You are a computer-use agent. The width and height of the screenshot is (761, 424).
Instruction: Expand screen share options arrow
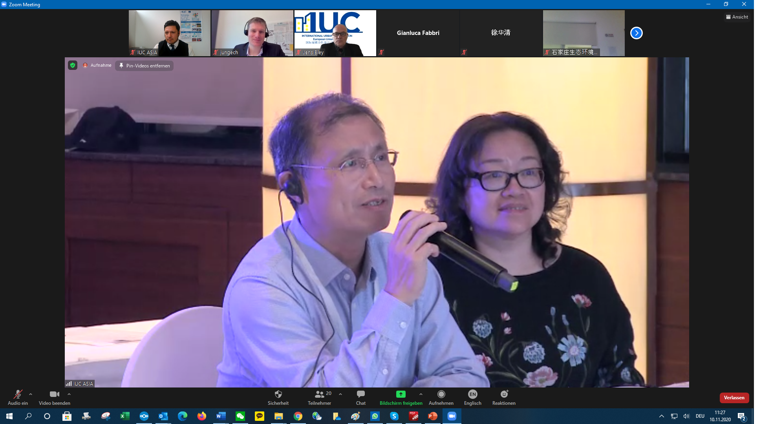coord(421,394)
